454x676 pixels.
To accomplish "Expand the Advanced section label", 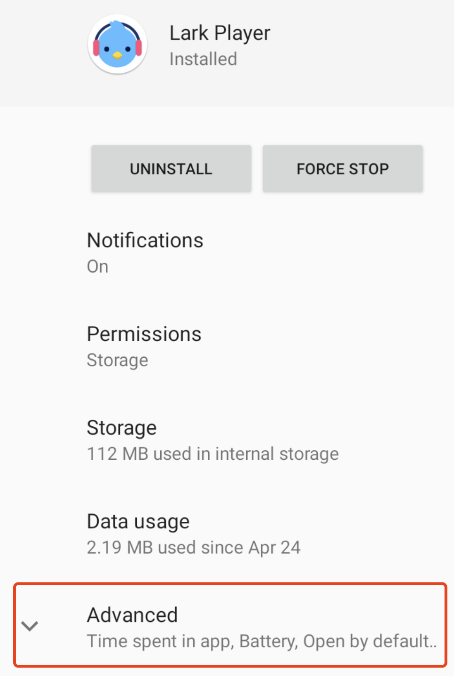I will [x=133, y=615].
